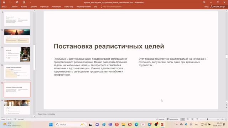
Task: Click the zoom out minus button
Action: pos(201,119)
